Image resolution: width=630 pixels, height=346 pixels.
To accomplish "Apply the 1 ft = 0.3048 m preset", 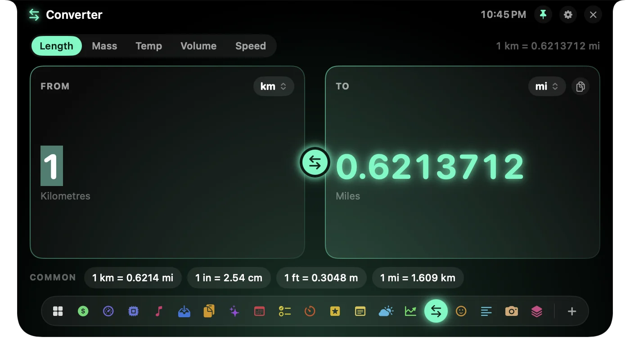I will coord(321,278).
